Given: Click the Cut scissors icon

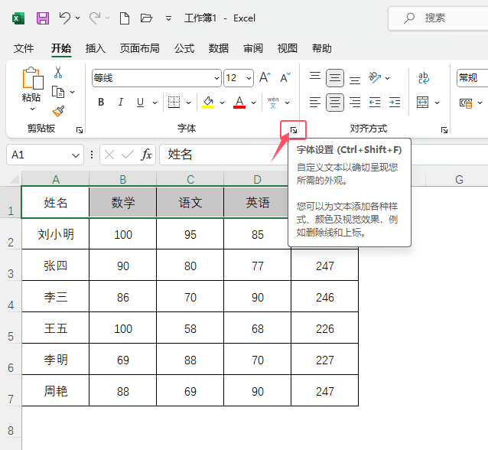Looking at the screenshot, I should pyautogui.click(x=58, y=72).
